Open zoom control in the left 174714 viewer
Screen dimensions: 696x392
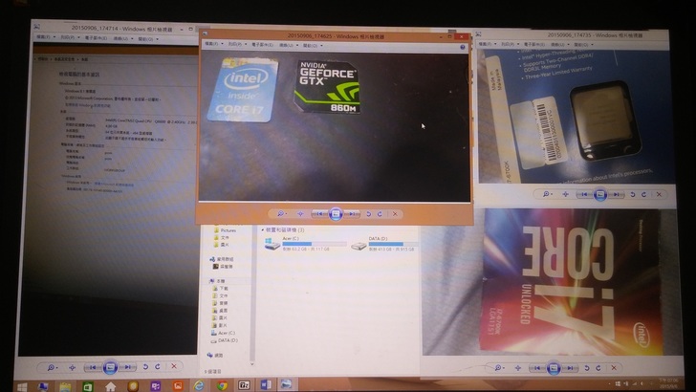(52, 367)
